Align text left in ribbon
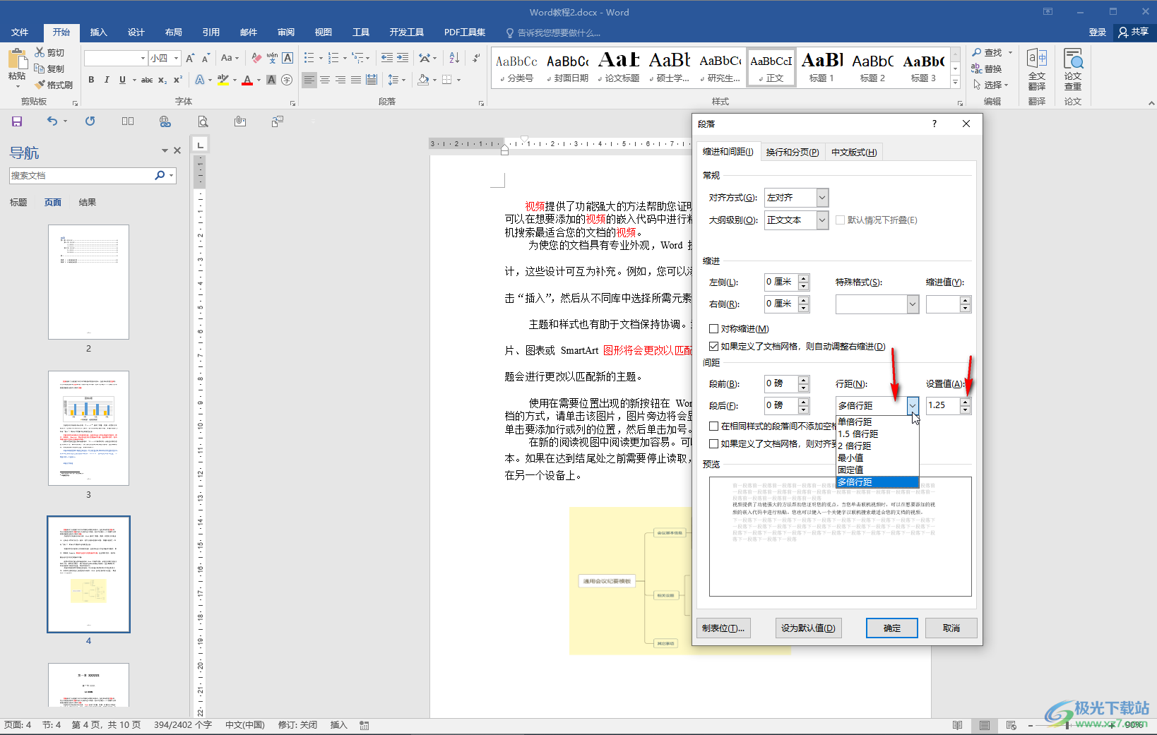The image size is (1157, 735). 309,80
